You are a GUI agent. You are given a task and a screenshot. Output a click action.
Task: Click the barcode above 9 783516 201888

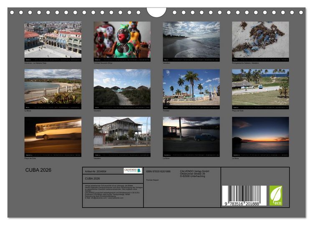pyautogui.click(x=244, y=194)
